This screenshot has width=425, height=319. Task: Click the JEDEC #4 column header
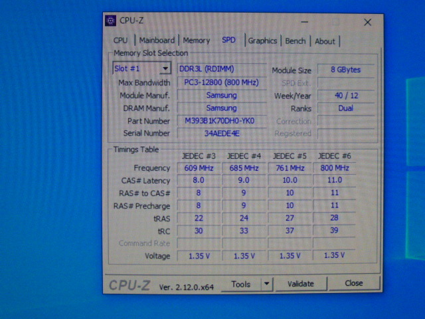(244, 156)
